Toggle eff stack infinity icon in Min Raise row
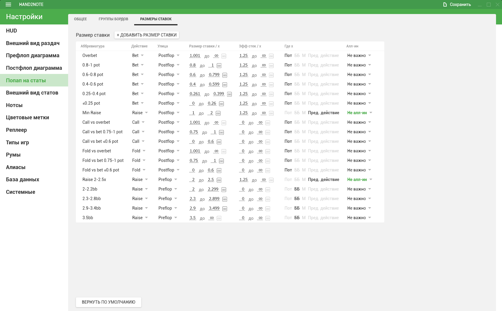This screenshot has height=311, width=502. click(x=271, y=113)
